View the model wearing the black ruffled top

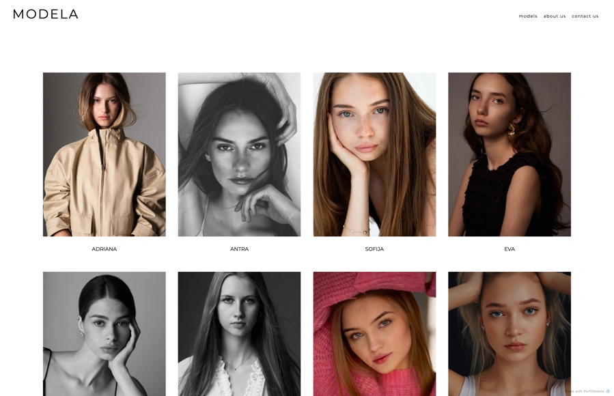(x=510, y=154)
